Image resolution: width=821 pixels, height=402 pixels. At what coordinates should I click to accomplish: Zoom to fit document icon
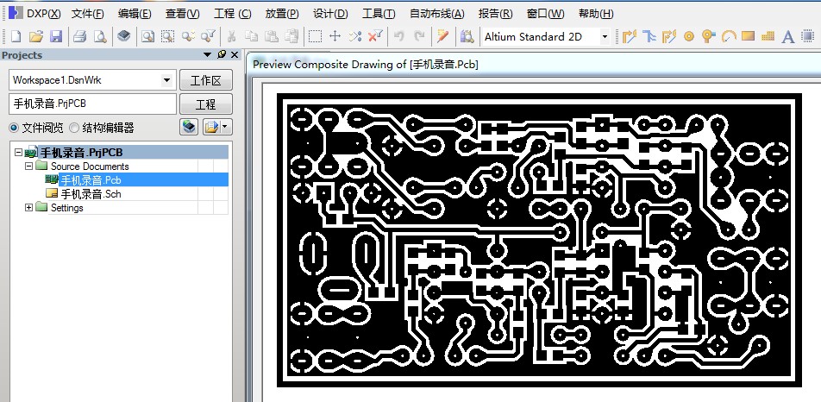tap(148, 36)
